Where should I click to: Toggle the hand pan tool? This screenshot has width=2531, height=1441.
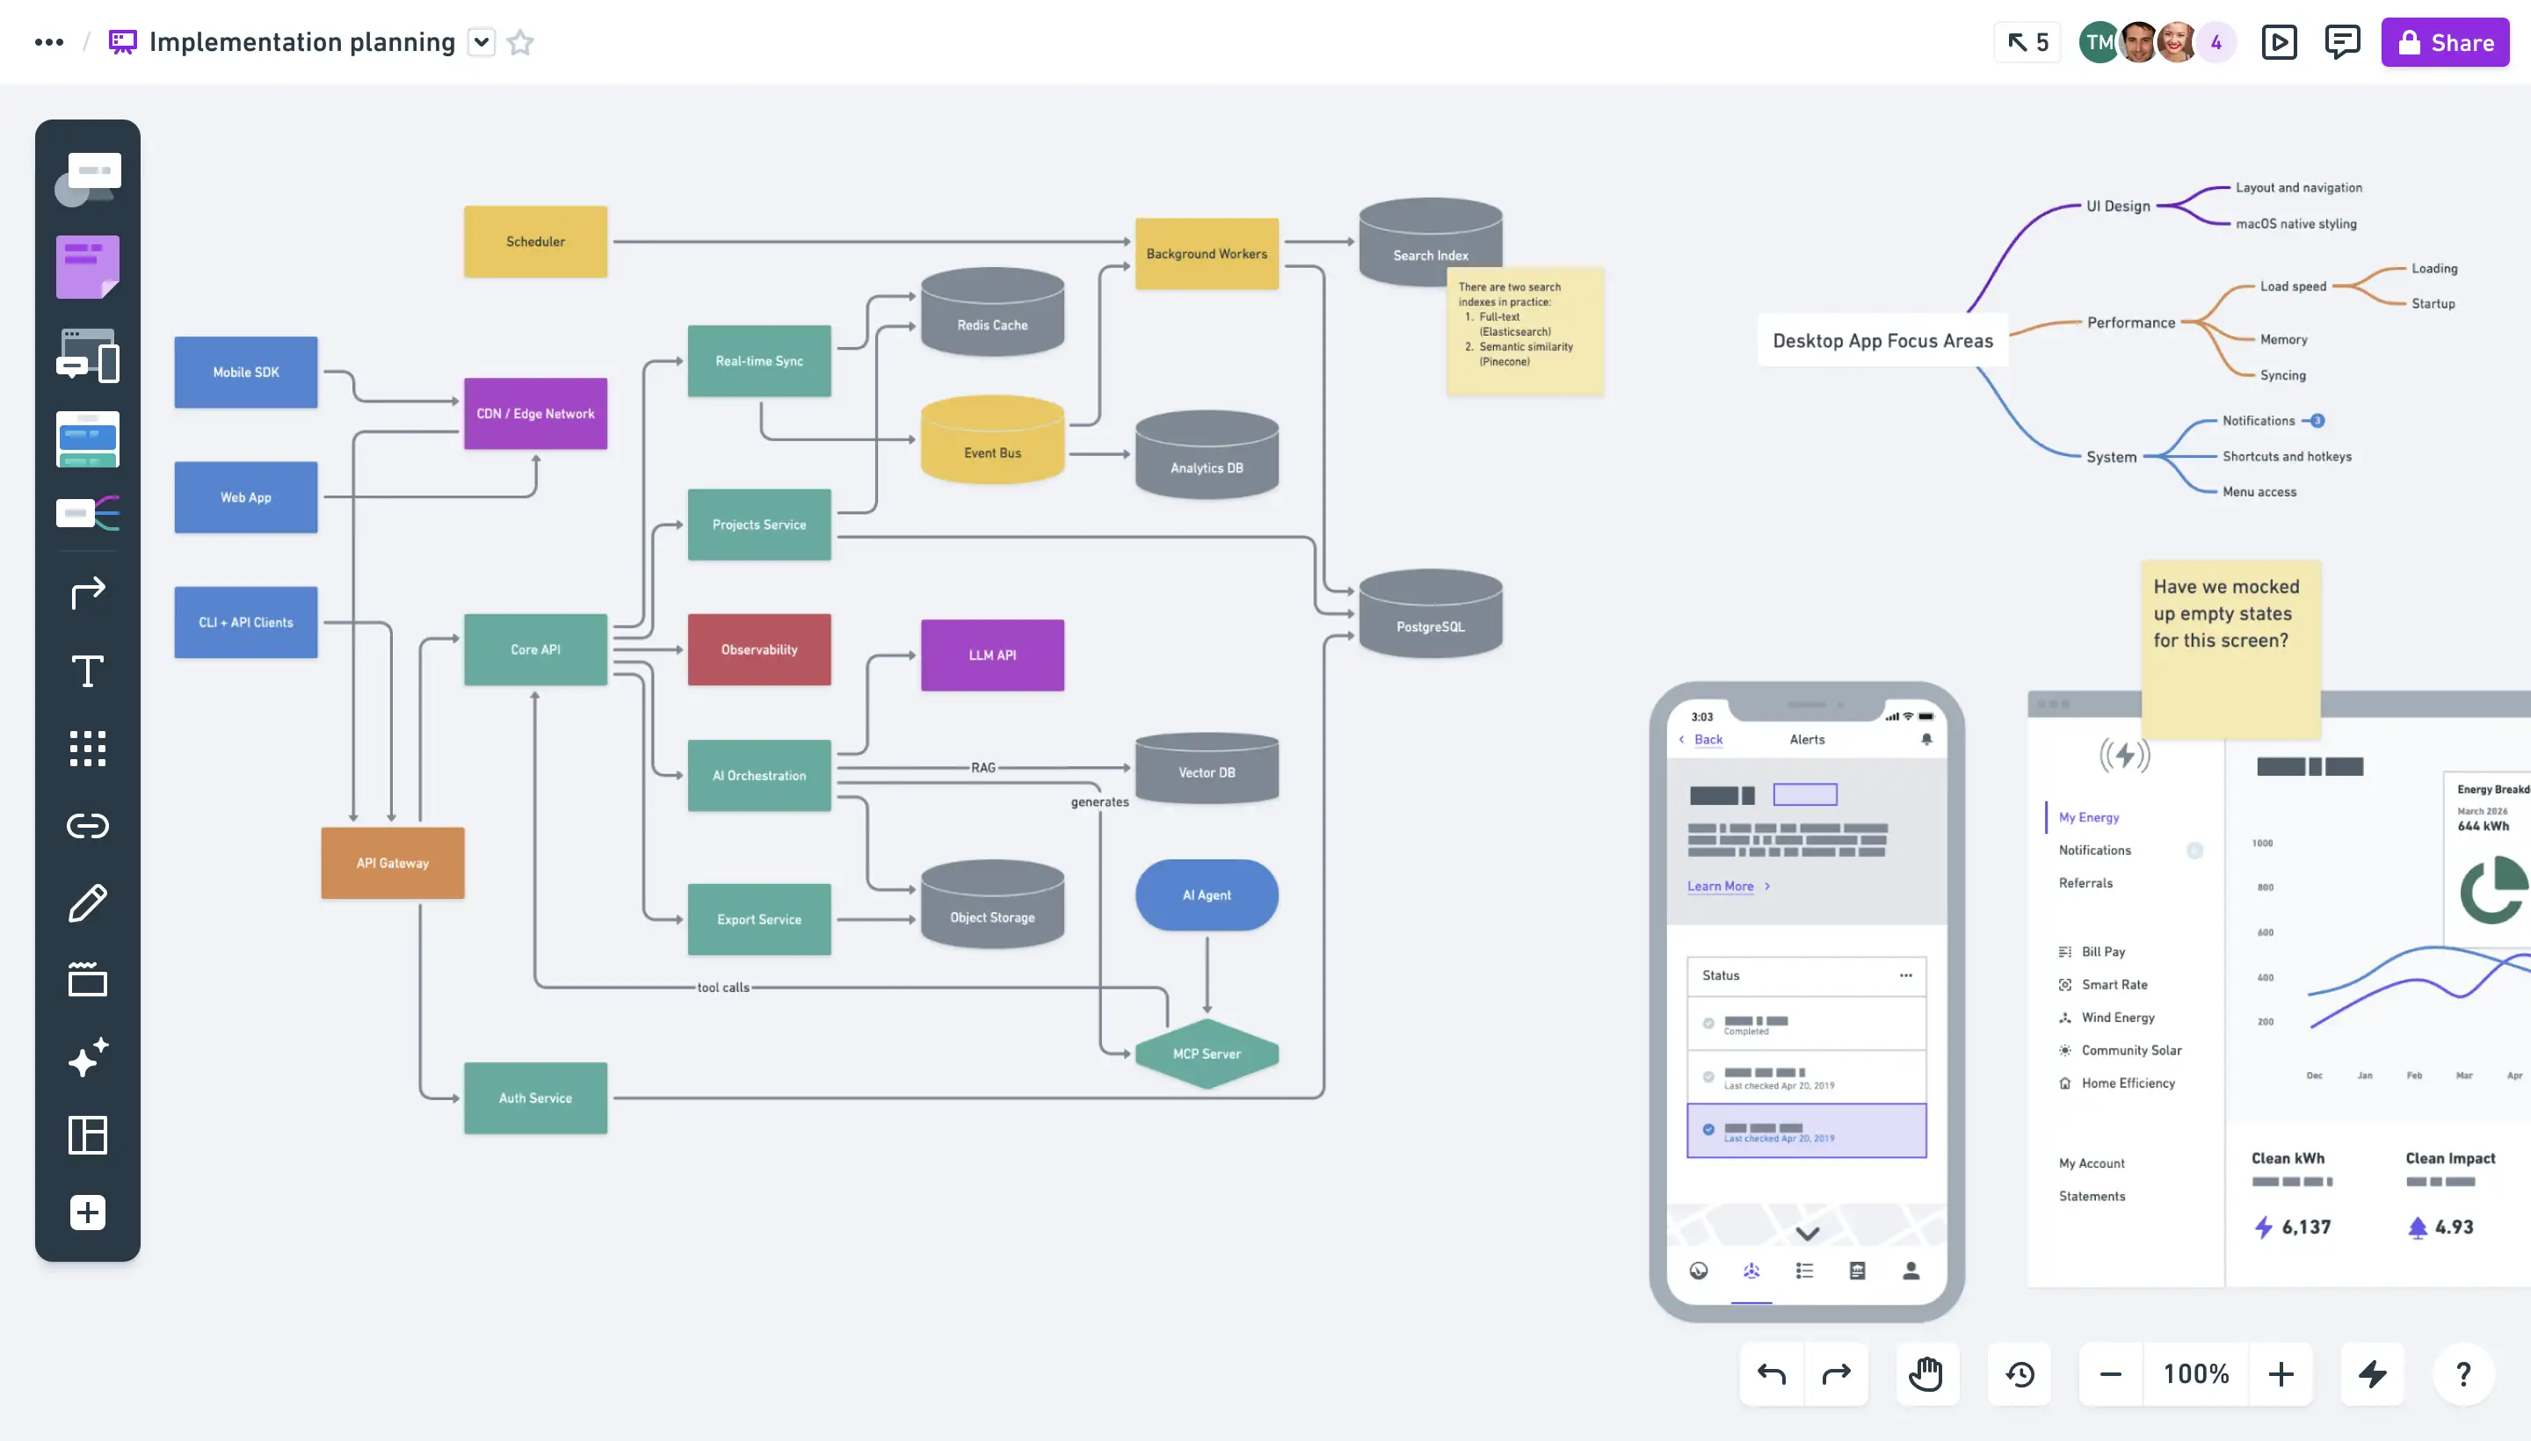(1926, 1373)
